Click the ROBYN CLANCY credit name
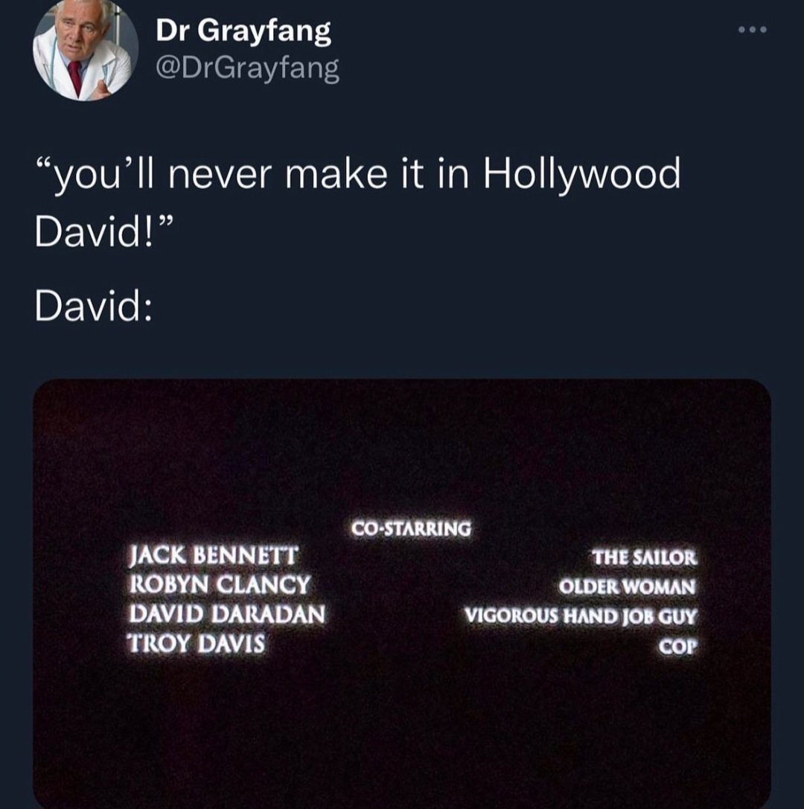Screen dimensions: 804x809 click(x=220, y=585)
